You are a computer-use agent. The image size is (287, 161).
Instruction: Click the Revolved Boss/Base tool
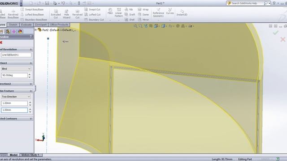(13, 14)
